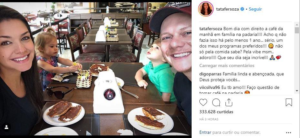300x138 pixels.
Task: Click the blue verified badge
Action: coord(242,9)
